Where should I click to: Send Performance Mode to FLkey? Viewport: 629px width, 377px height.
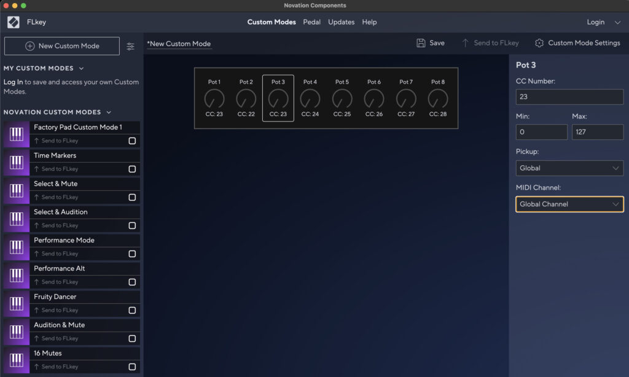point(56,254)
